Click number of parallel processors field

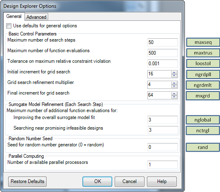click(x=162, y=165)
